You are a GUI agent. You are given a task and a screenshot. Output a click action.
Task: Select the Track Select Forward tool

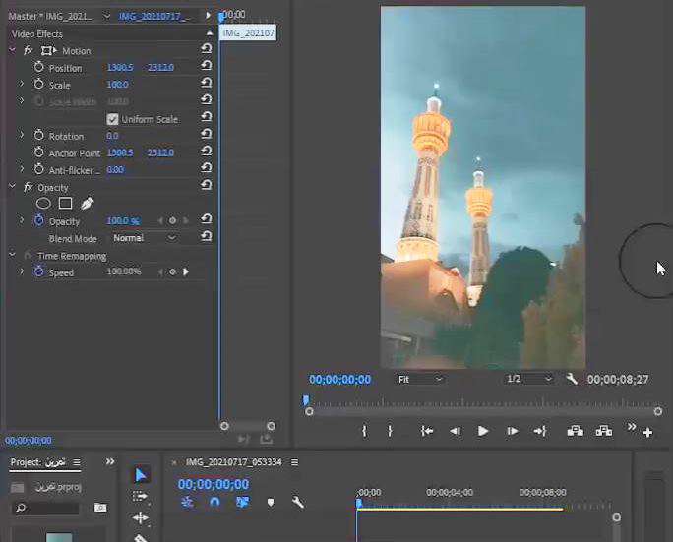point(140,497)
